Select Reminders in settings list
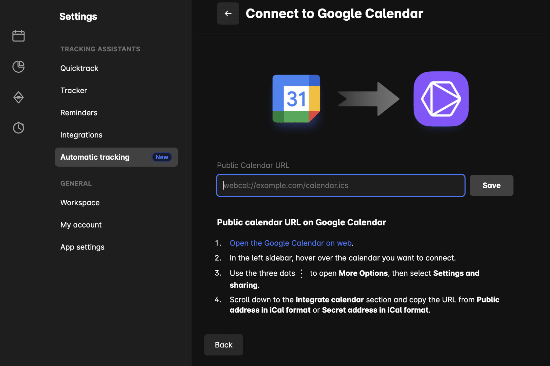 (79, 113)
